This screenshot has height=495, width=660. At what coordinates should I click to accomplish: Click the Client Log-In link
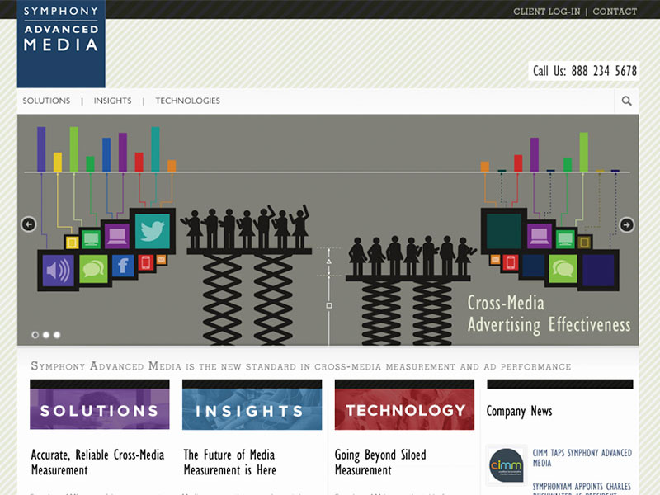(x=546, y=12)
